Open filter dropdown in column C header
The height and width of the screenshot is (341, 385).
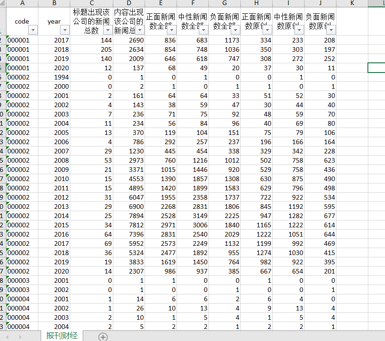(x=108, y=30)
